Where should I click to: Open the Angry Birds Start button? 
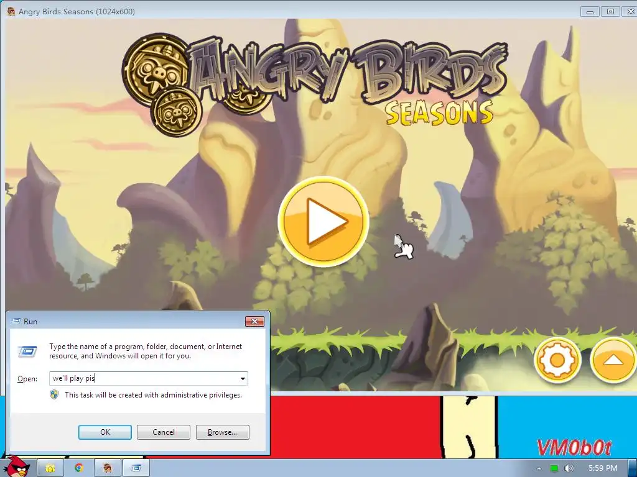click(x=17, y=466)
